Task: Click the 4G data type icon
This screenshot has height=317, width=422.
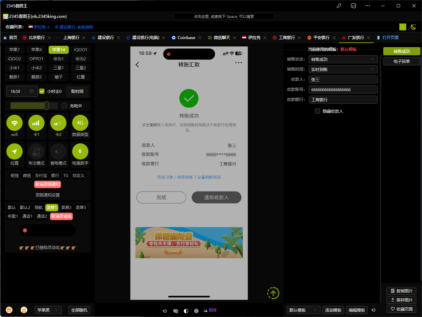Action: [x=80, y=123]
